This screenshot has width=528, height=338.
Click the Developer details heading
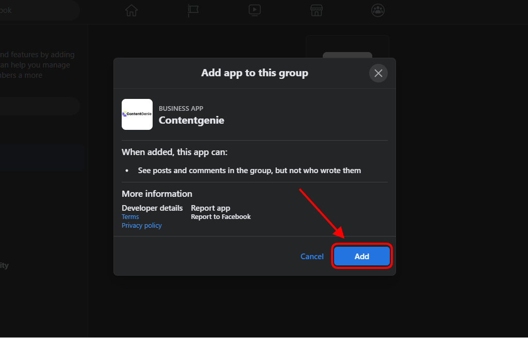(x=152, y=208)
